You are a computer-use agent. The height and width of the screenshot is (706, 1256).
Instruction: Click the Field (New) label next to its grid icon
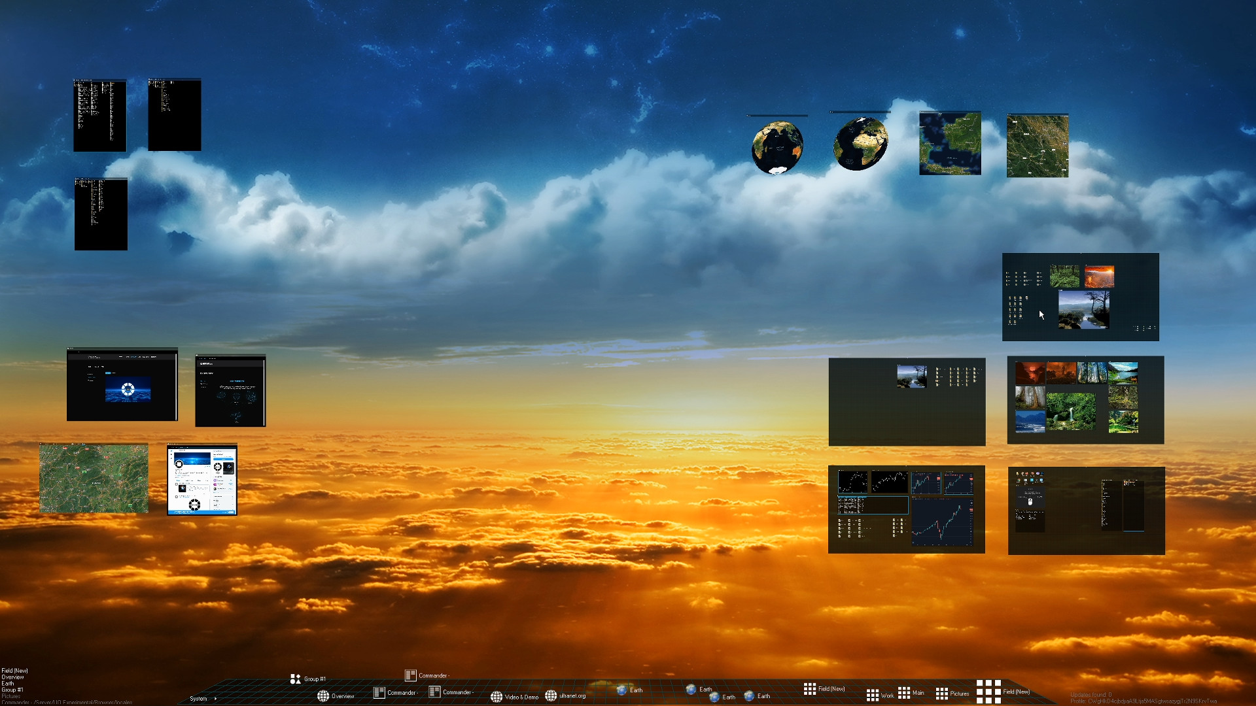pos(831,688)
